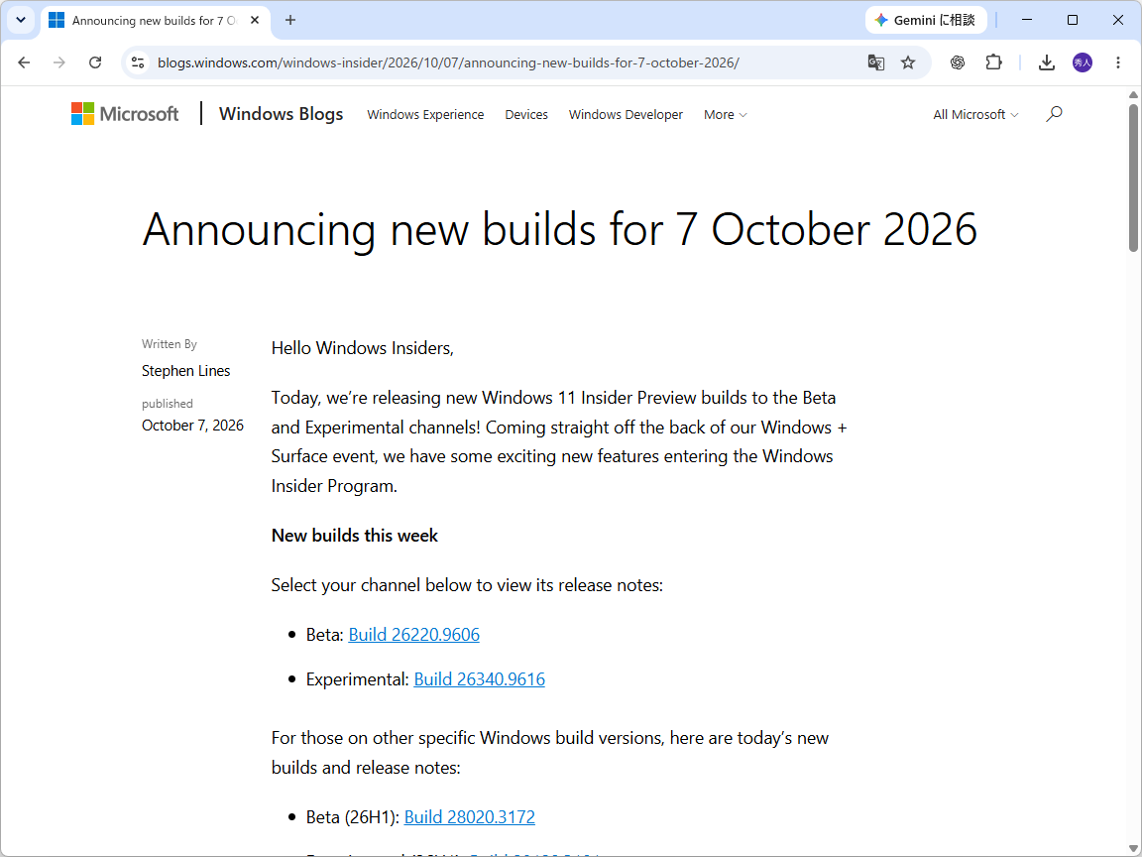
Task: Click the scrollbar down arrow
Action: (x=1133, y=849)
